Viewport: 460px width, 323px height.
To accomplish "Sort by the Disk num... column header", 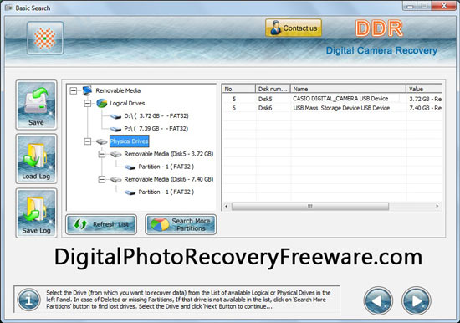I will pyautogui.click(x=273, y=89).
